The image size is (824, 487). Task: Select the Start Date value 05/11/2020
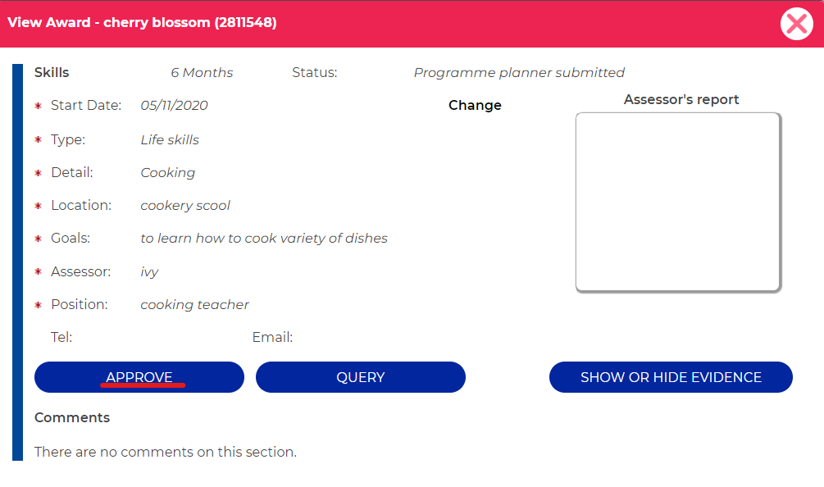click(174, 105)
